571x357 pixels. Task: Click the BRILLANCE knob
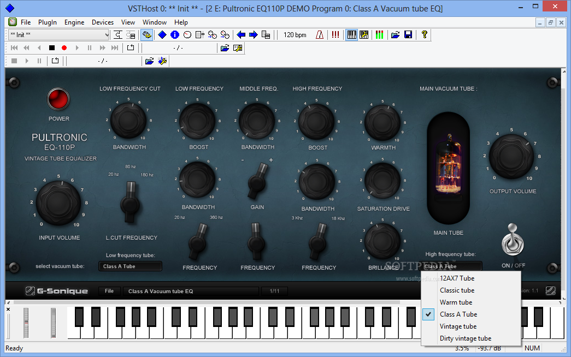pyautogui.click(x=382, y=241)
